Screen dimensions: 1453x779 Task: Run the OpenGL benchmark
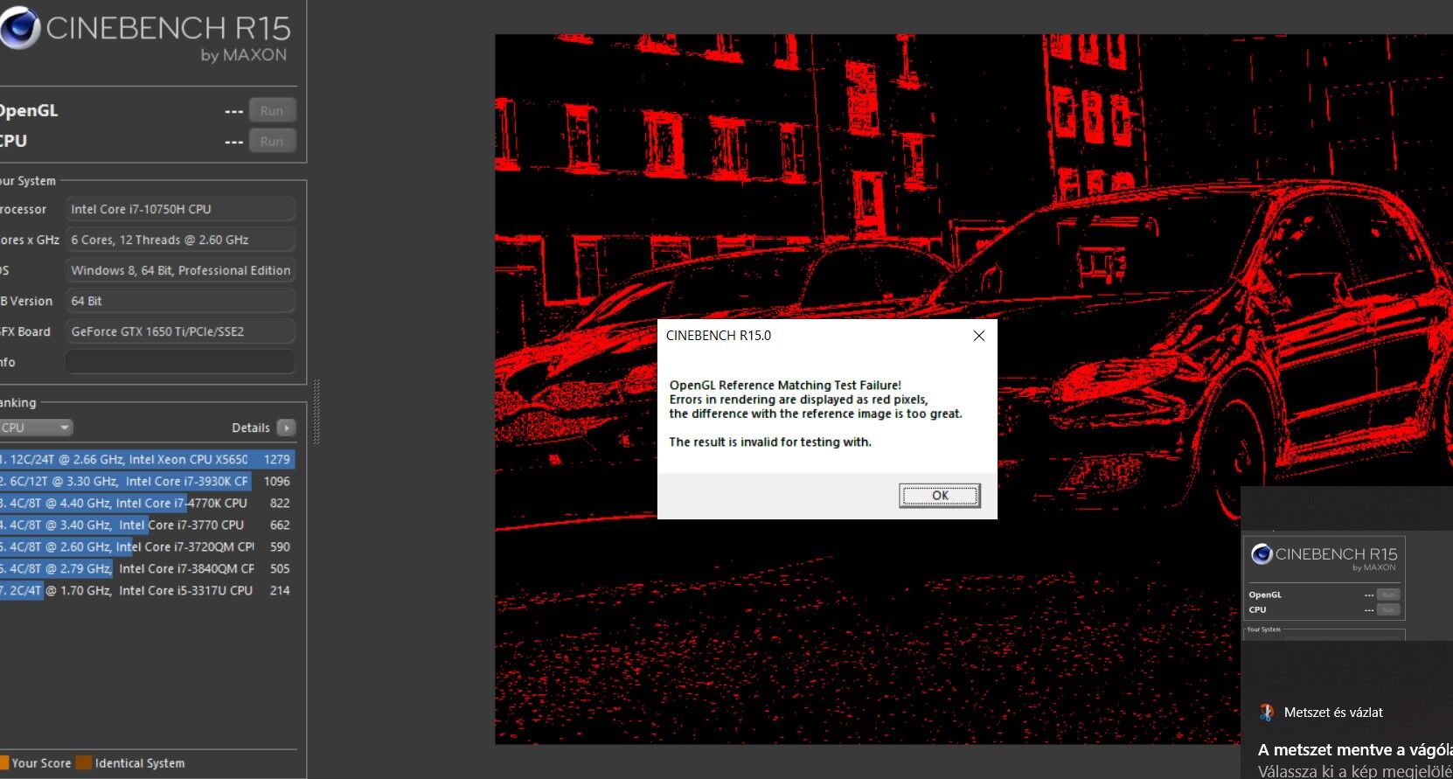[272, 111]
